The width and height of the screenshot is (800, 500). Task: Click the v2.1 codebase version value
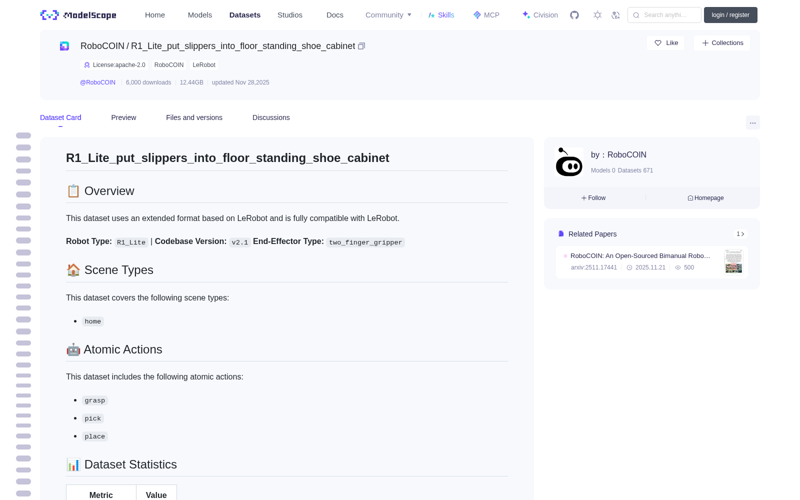[x=240, y=242]
